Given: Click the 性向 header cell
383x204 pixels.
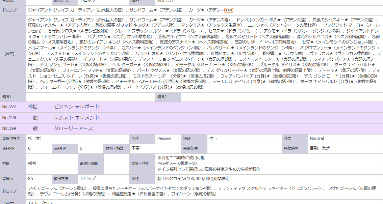Looking at the screenshot, I should click(x=295, y=139).
